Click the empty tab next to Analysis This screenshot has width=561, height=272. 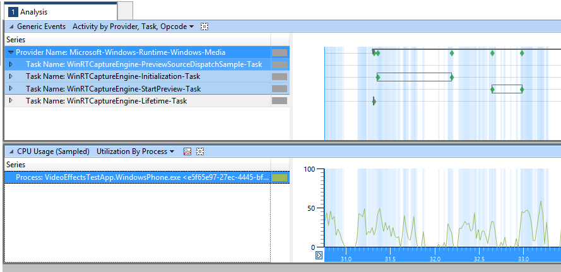125,11
